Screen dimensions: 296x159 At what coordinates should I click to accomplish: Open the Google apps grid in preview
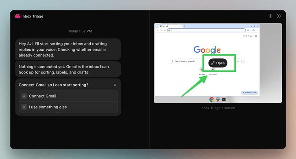tap(256, 36)
